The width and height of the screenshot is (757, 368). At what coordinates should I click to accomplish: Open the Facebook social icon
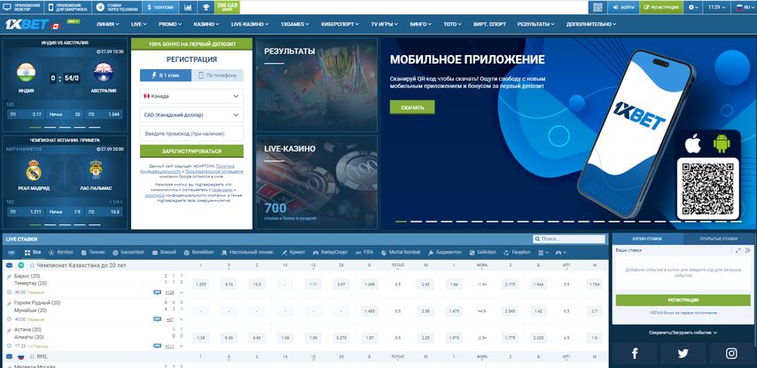(x=635, y=354)
